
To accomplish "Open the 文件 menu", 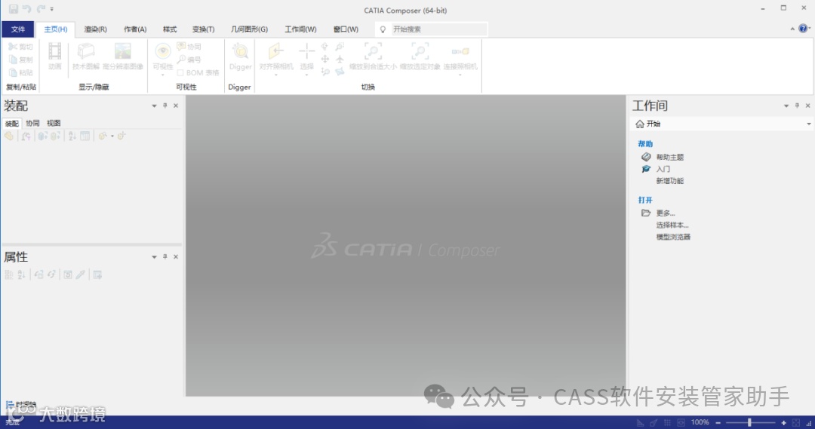I will [x=17, y=29].
